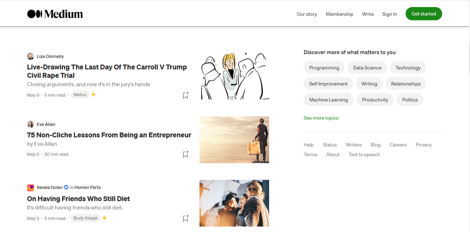
Task: Click the Metoo tag on first article
Action: pos(80,95)
